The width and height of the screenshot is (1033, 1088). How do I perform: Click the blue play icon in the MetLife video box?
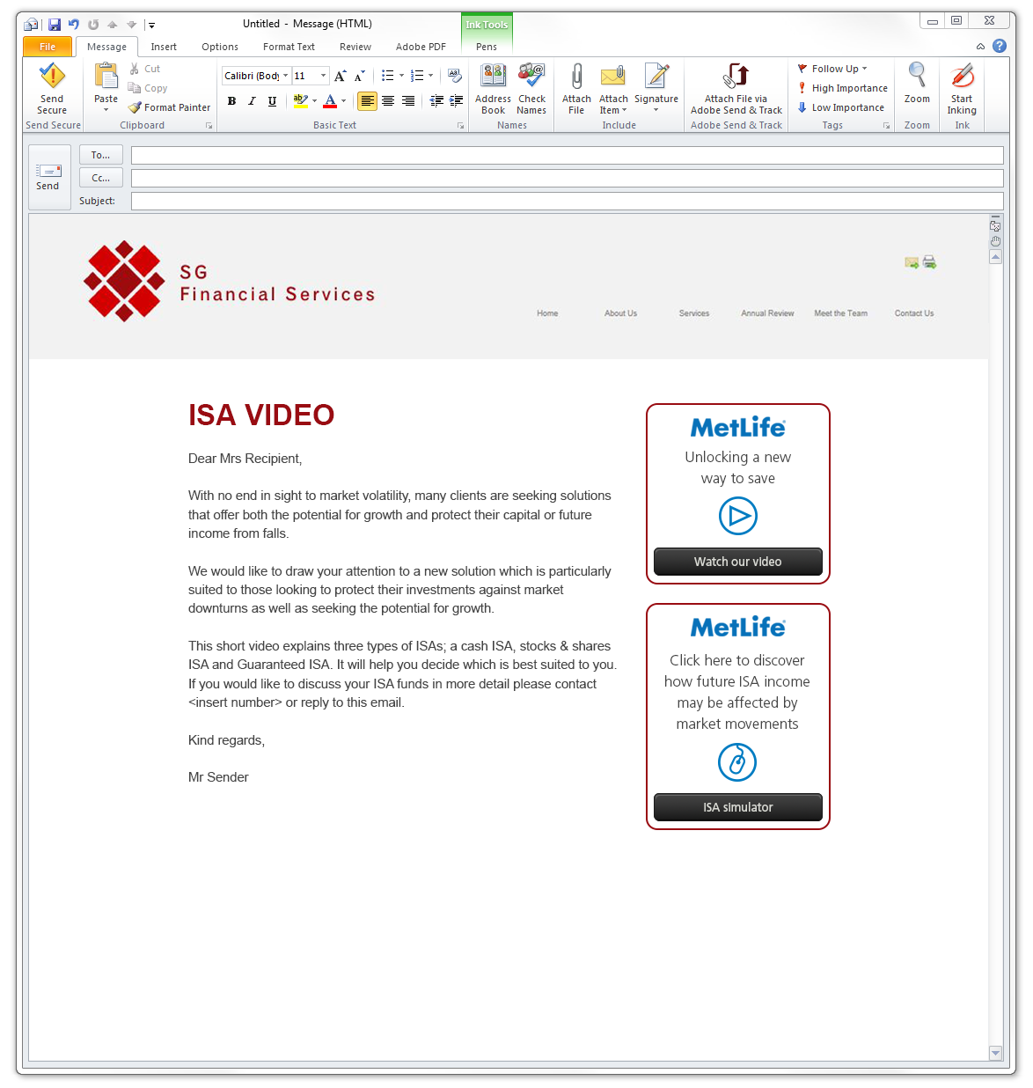click(x=738, y=516)
